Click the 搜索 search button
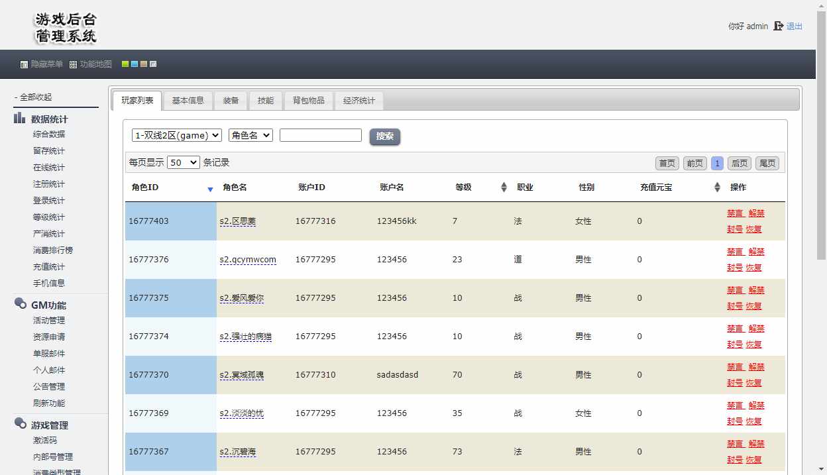The image size is (827, 475). [384, 136]
